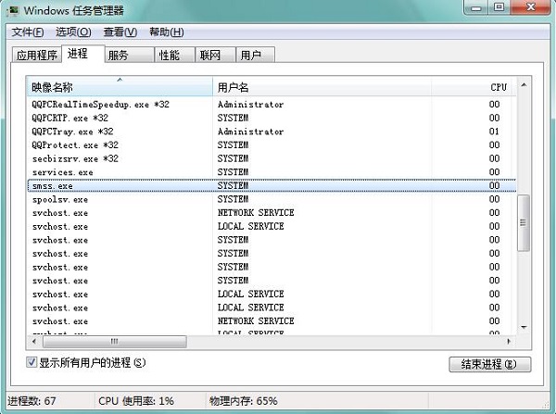Close the Task Manager window
The width and height of the screenshot is (556, 414).
click(530, 7)
